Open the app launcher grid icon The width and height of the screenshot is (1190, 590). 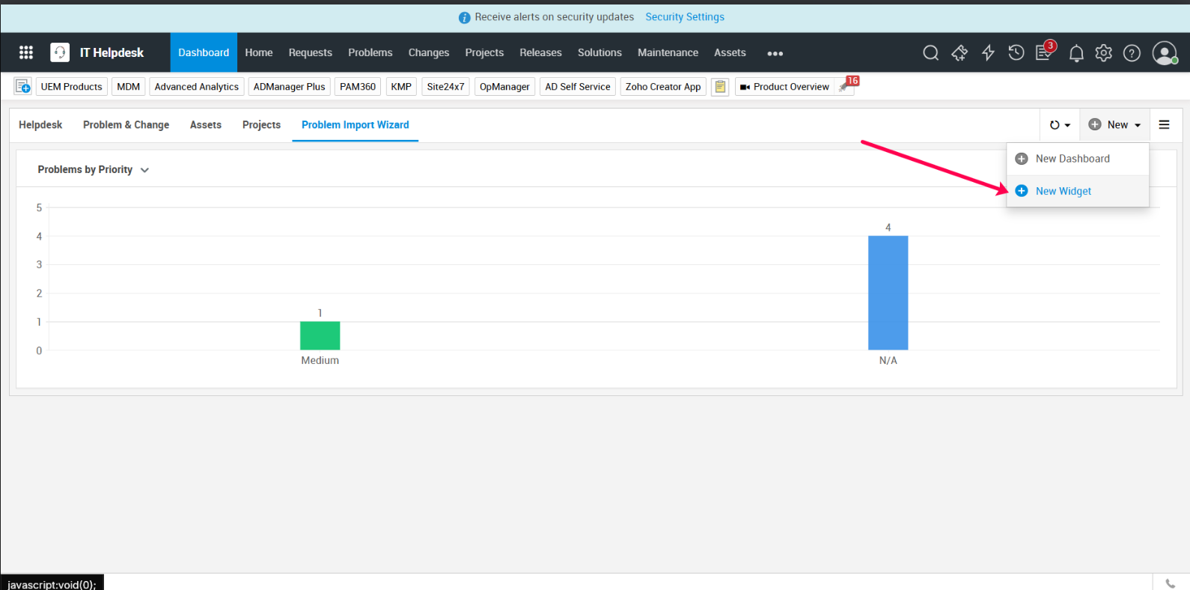[26, 52]
